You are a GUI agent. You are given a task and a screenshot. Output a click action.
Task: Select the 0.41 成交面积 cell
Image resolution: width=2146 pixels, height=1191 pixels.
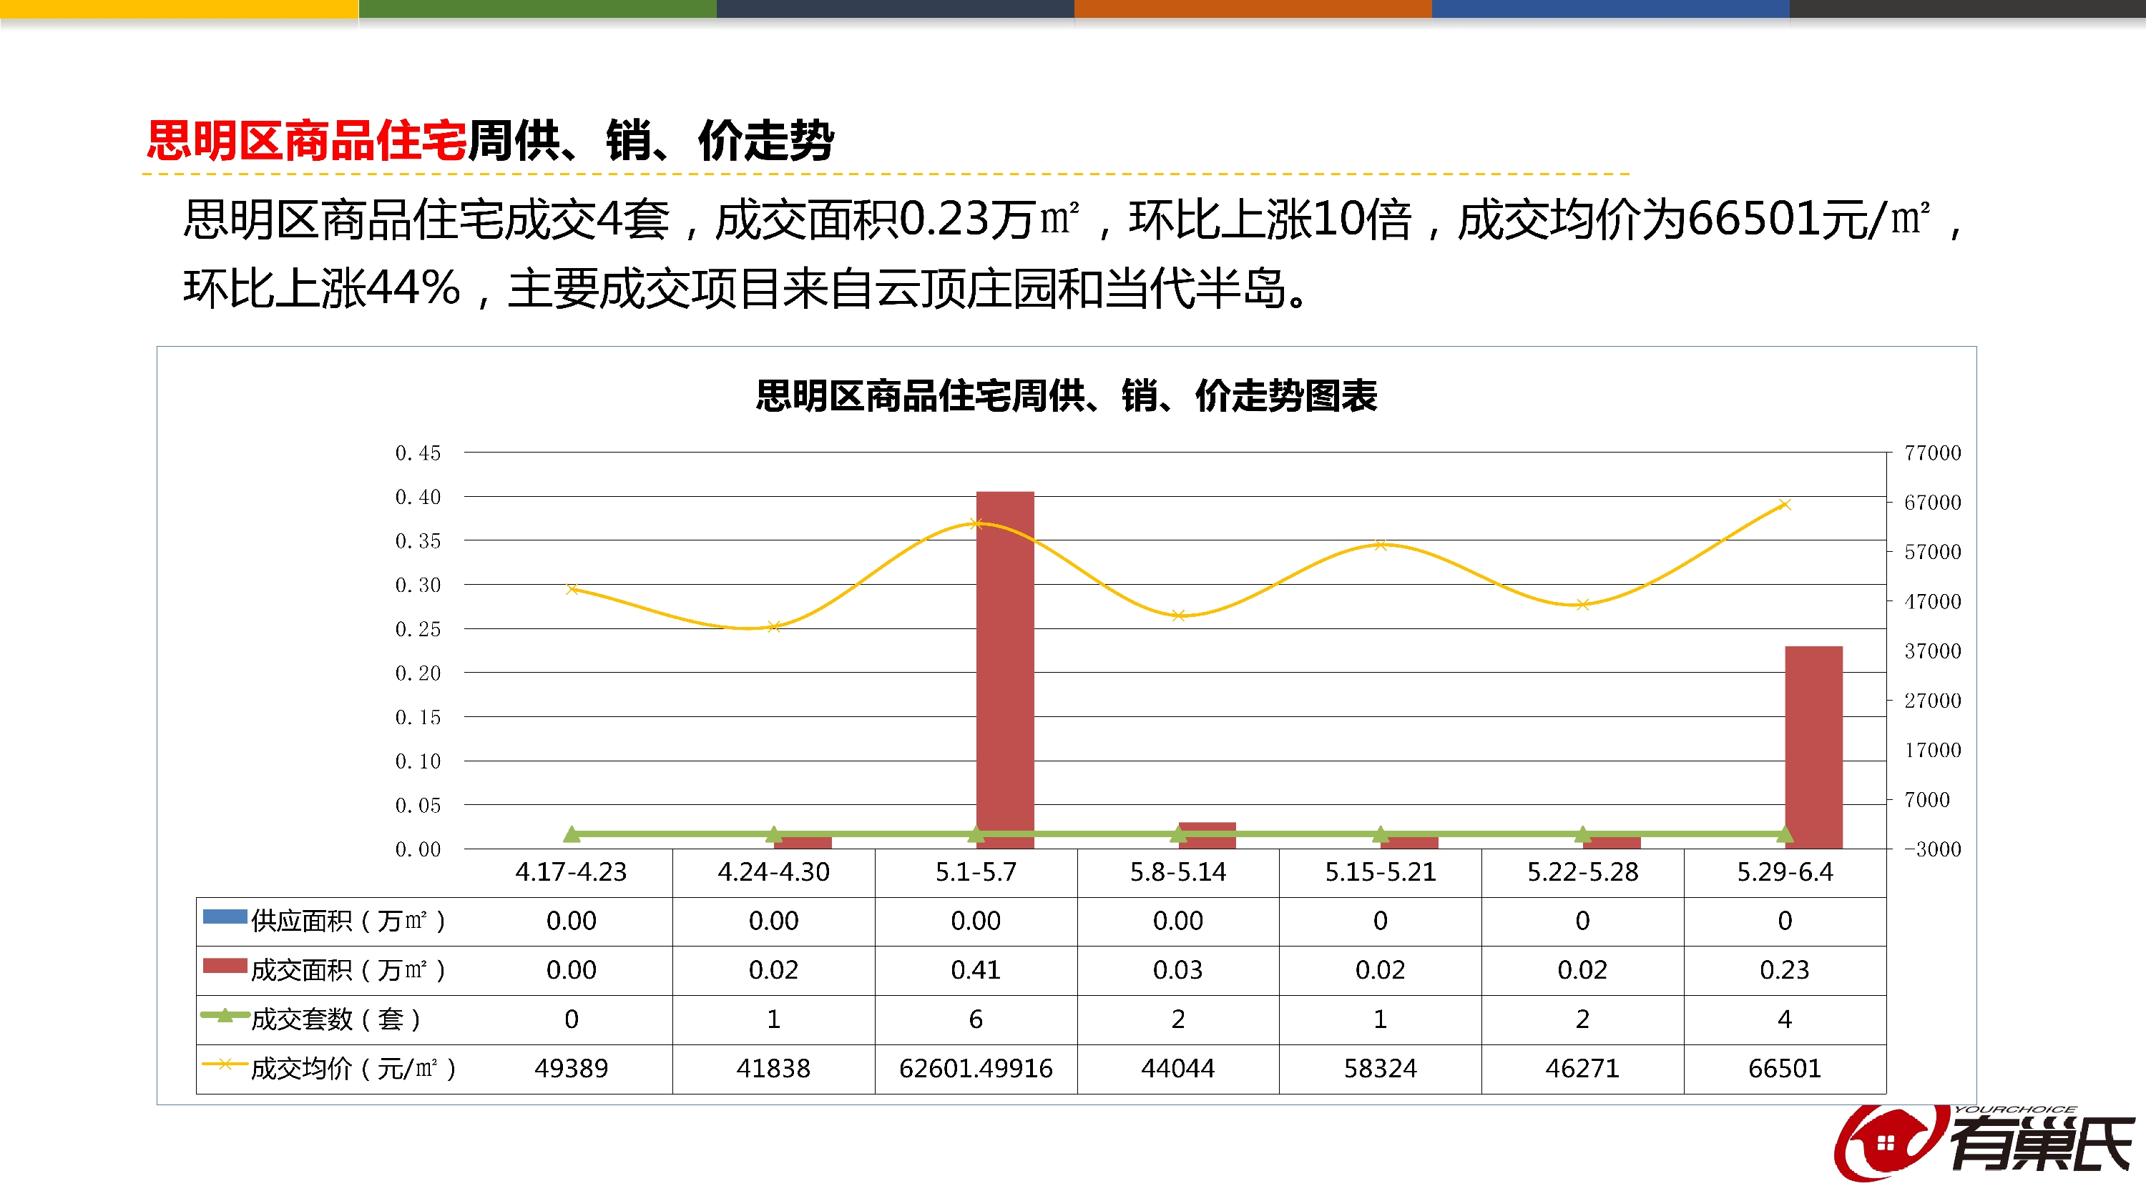pos(976,969)
